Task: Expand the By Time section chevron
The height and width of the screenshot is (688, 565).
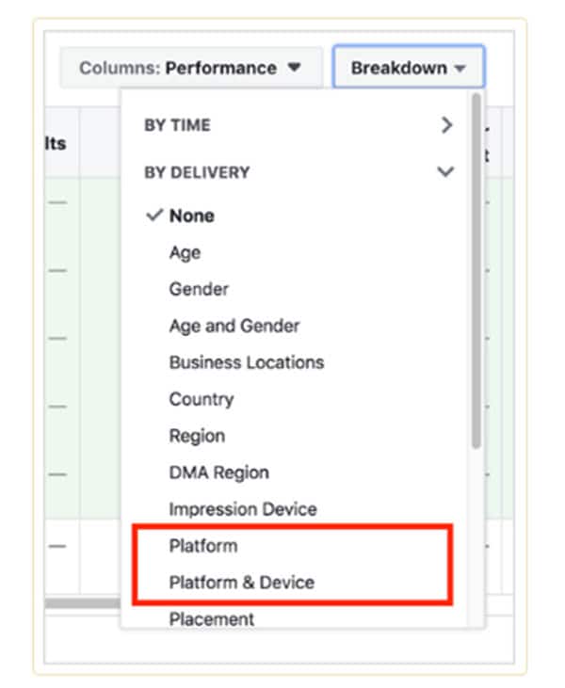Action: click(x=446, y=125)
